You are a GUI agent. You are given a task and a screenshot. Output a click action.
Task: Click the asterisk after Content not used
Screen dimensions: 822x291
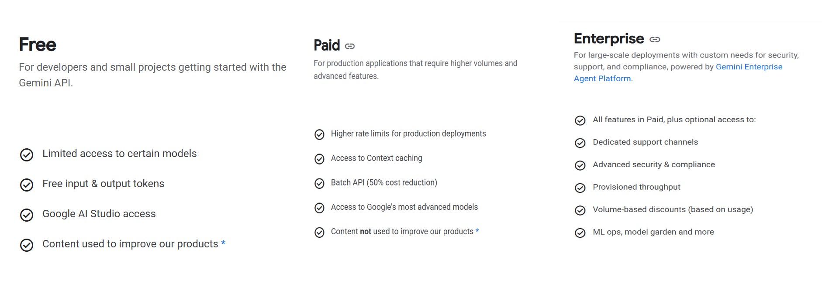tap(477, 230)
